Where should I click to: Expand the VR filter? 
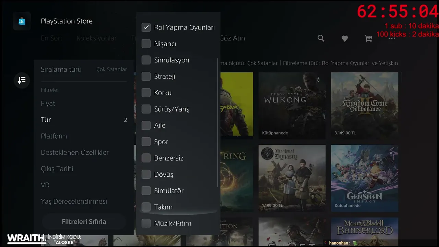84,185
